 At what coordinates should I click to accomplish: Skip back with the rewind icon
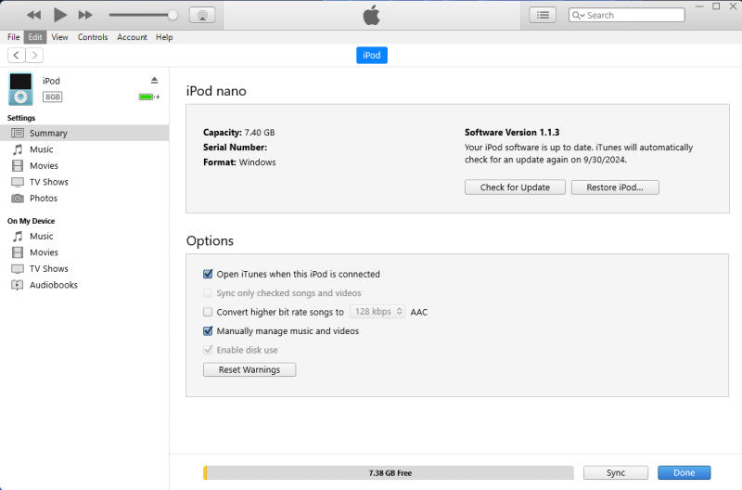pos(33,15)
